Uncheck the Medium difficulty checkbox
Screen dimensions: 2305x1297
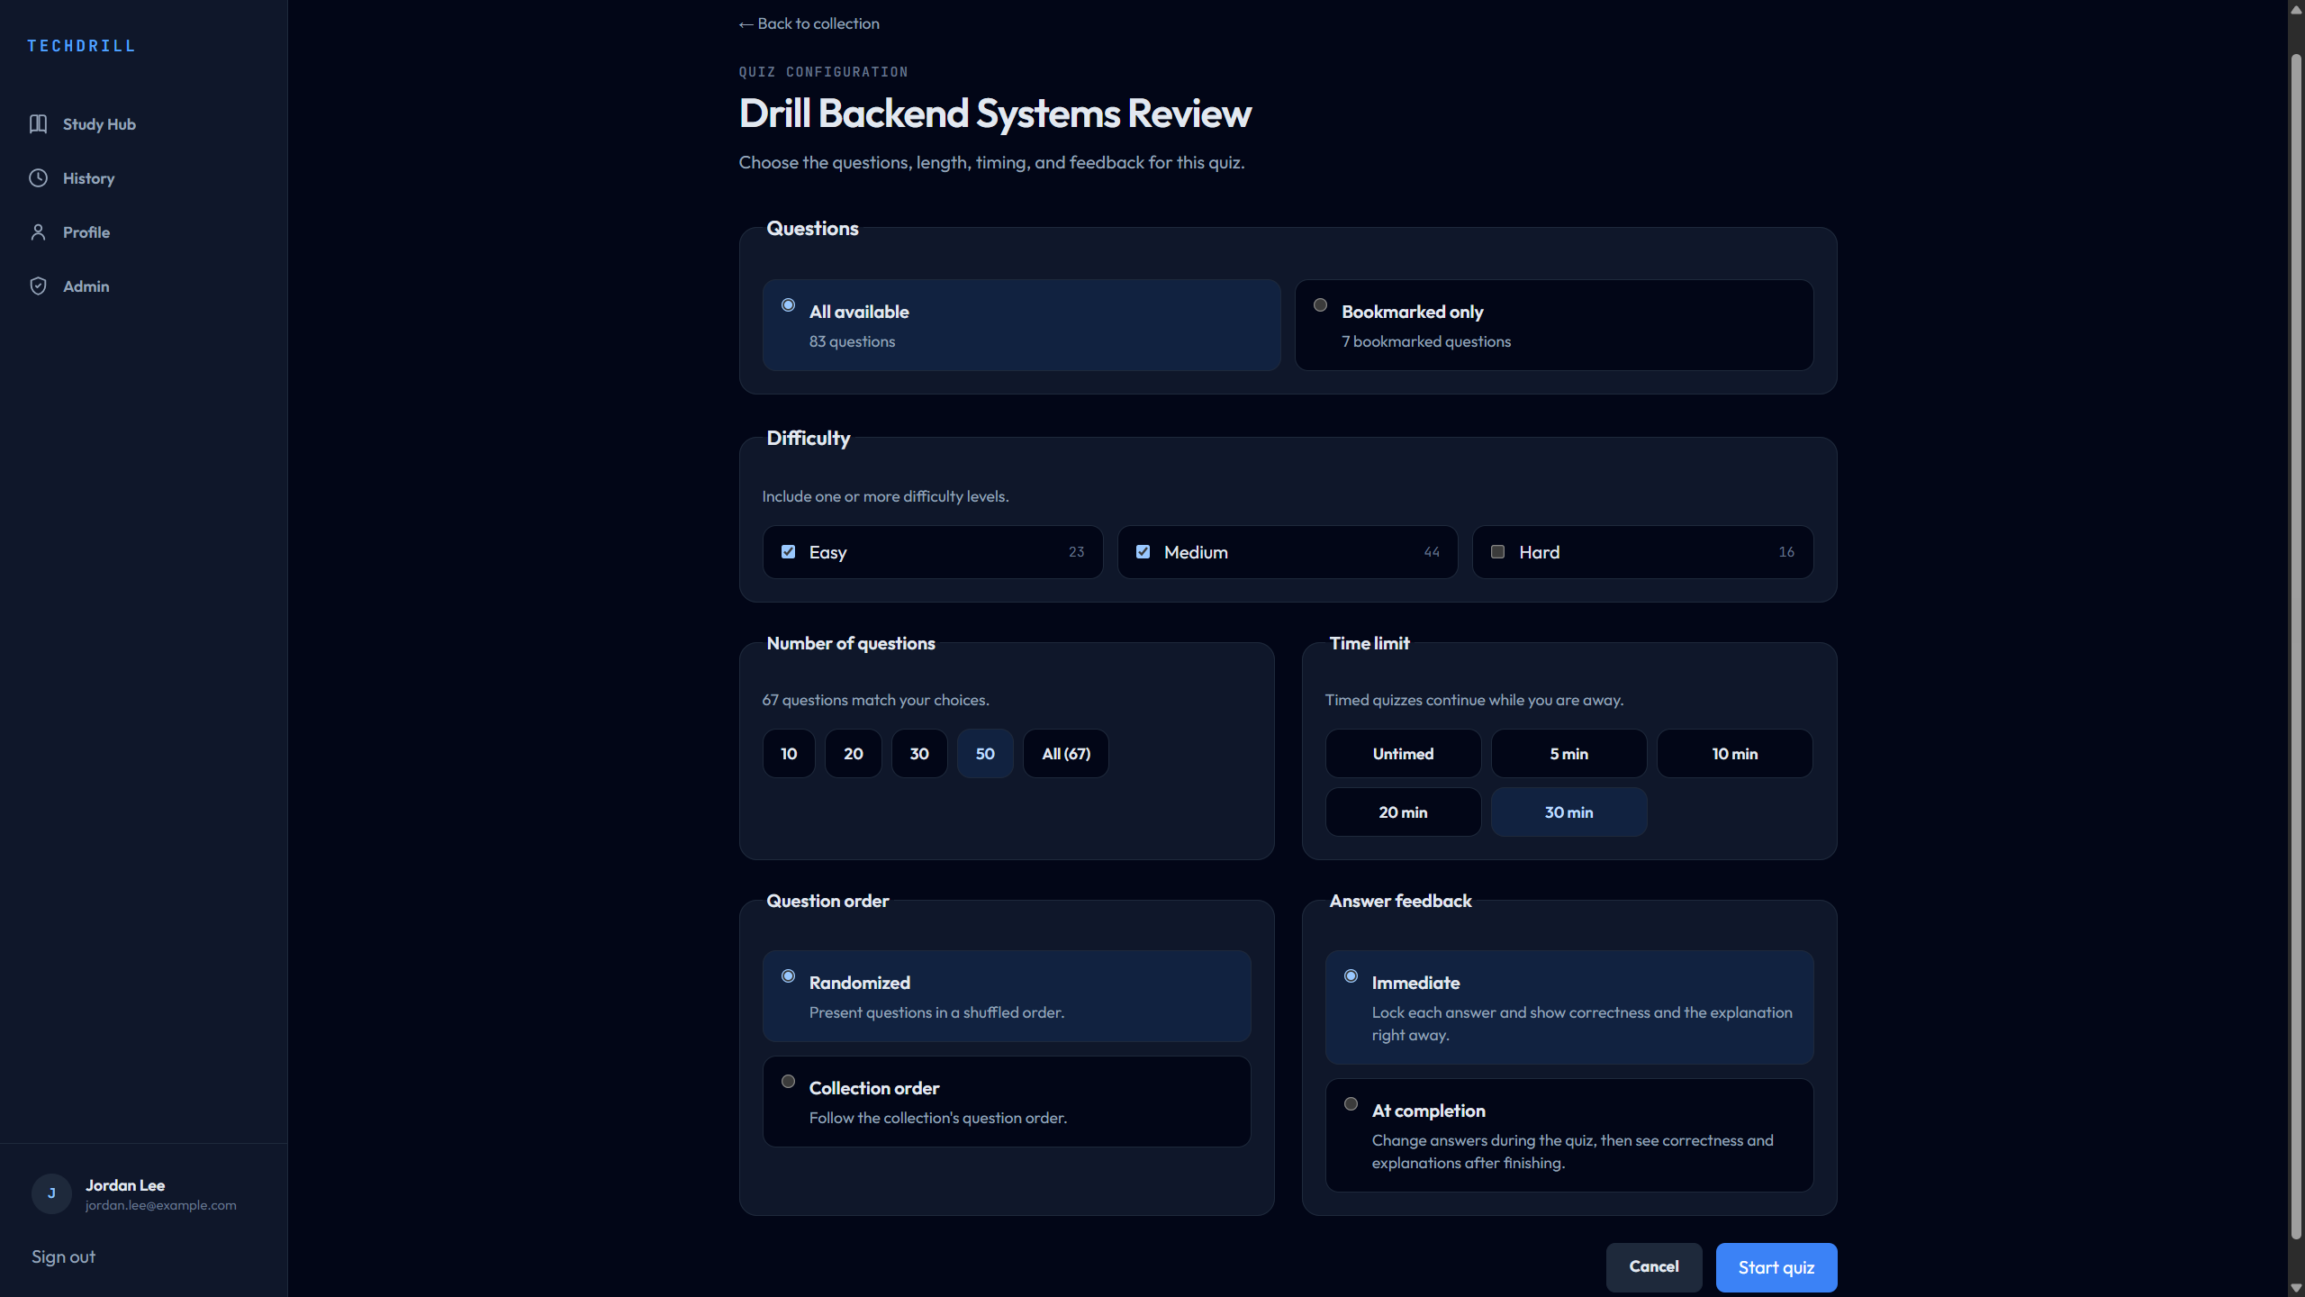(1143, 552)
